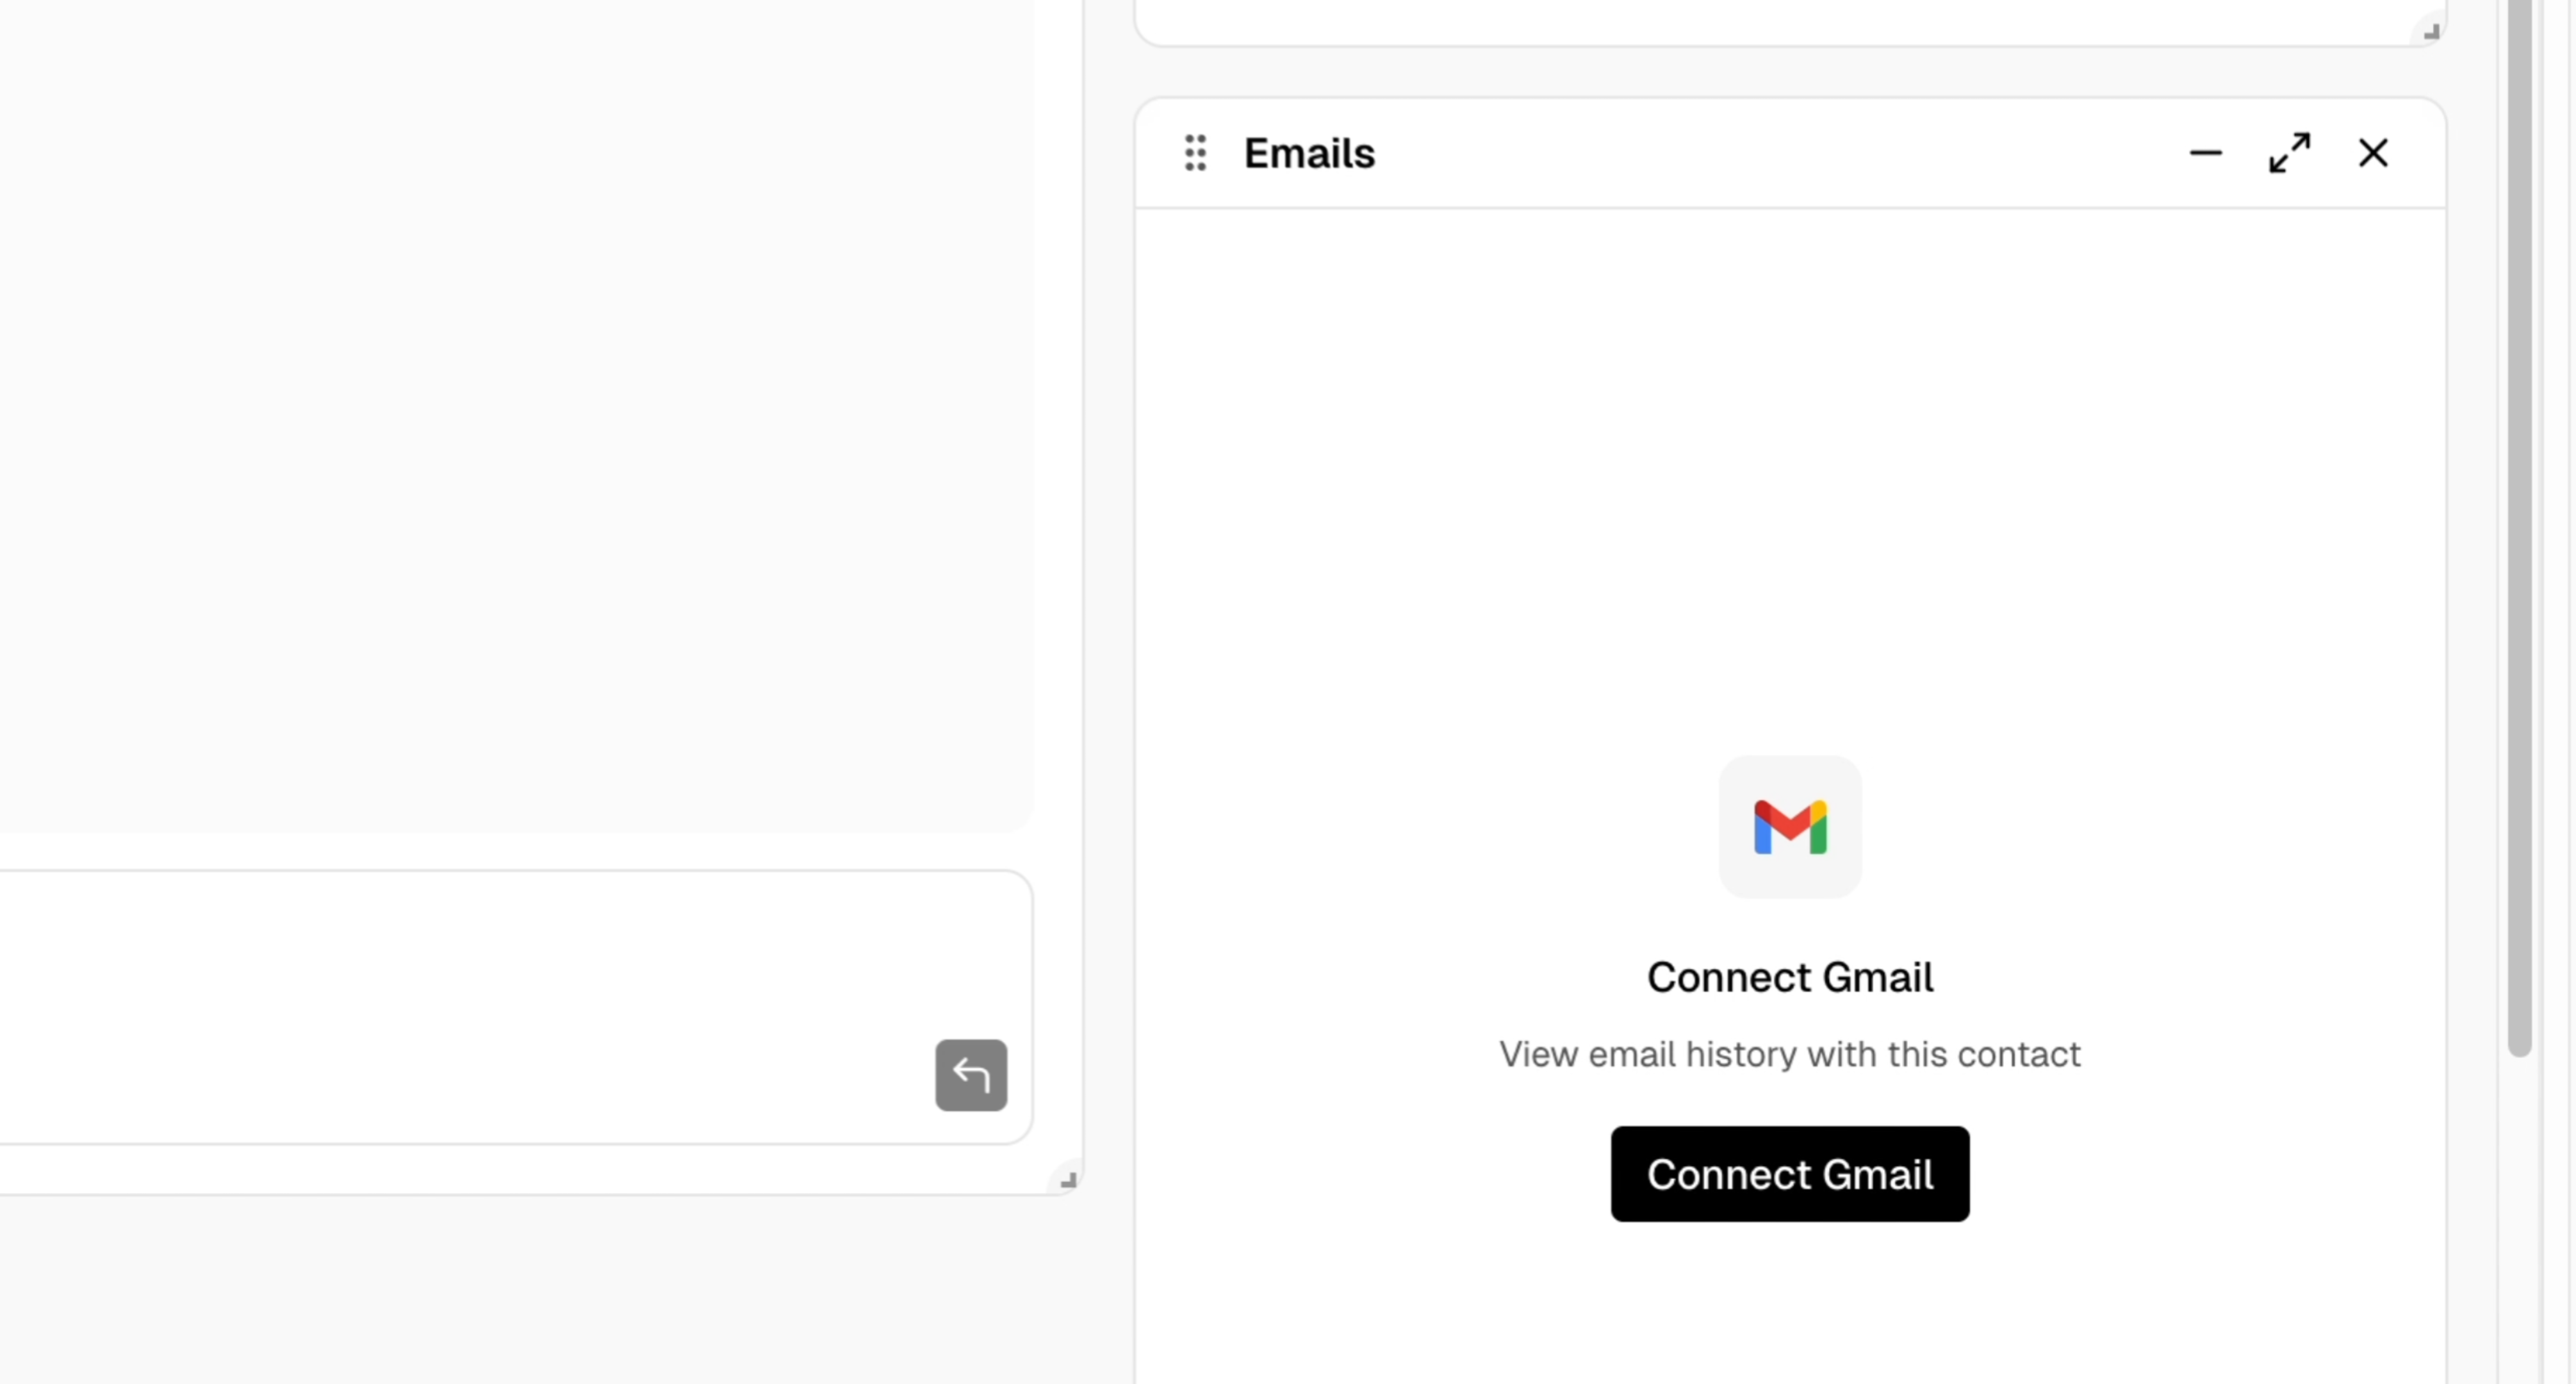The height and width of the screenshot is (1384, 2576).
Task: Grab the six-dot drag handle beside Emails
Action: click(x=1196, y=153)
